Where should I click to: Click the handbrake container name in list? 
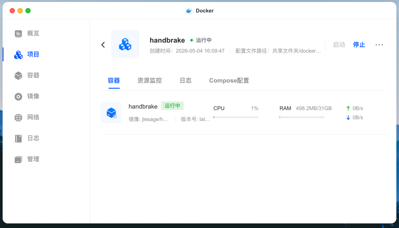coord(143,107)
